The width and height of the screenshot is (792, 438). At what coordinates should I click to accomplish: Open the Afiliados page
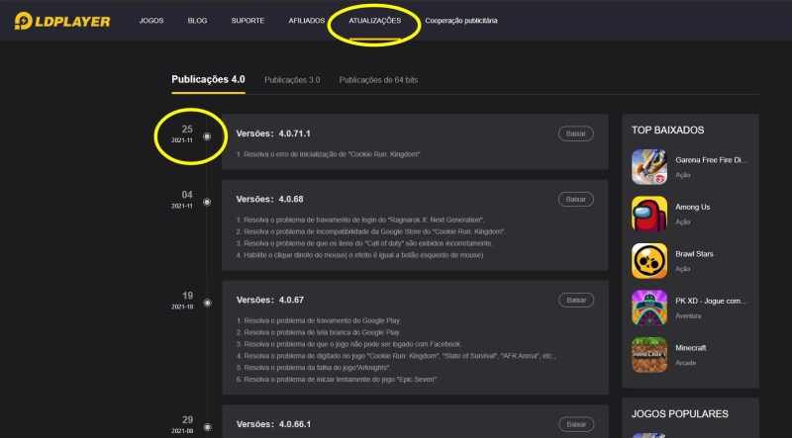(306, 21)
